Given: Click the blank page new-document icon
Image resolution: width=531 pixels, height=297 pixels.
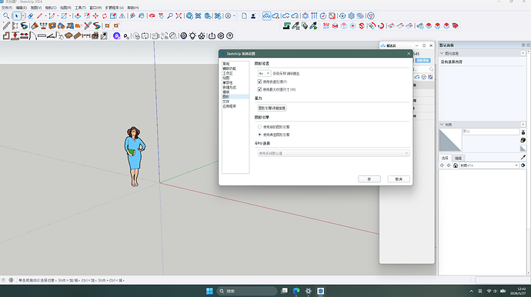Looking at the screenshot, I should (244, 16).
